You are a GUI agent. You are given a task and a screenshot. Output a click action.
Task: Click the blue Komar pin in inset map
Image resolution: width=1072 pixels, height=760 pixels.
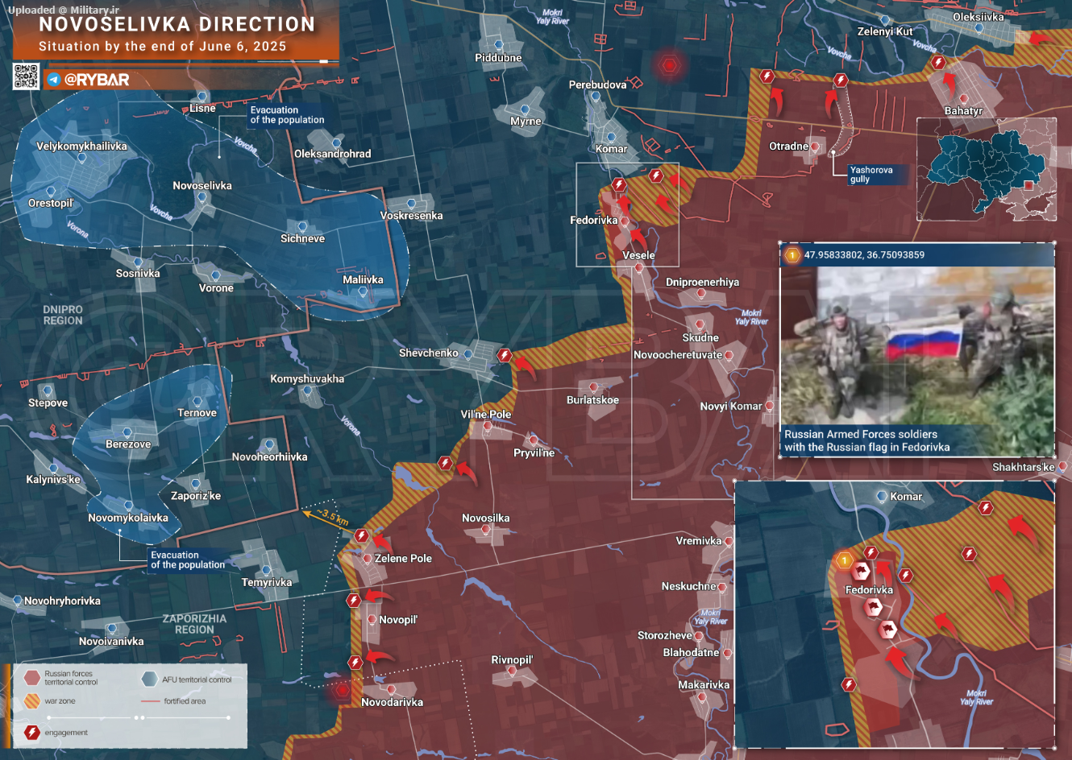point(882,497)
